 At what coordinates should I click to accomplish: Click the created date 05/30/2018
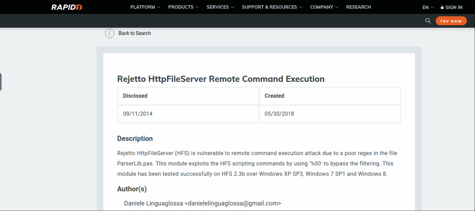pyautogui.click(x=279, y=114)
